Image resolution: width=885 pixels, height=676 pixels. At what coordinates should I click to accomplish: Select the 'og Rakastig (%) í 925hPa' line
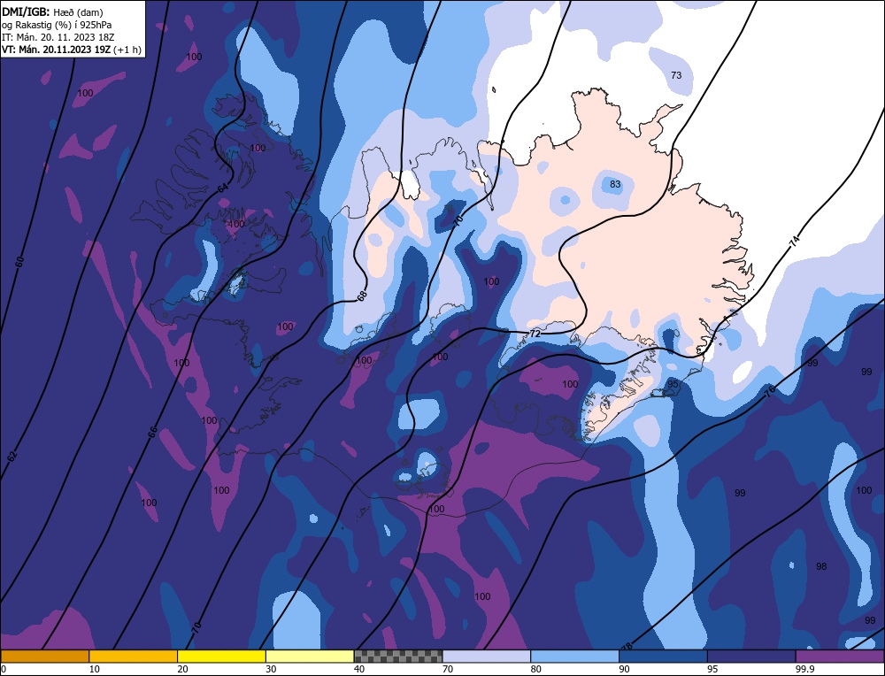pos(57,25)
